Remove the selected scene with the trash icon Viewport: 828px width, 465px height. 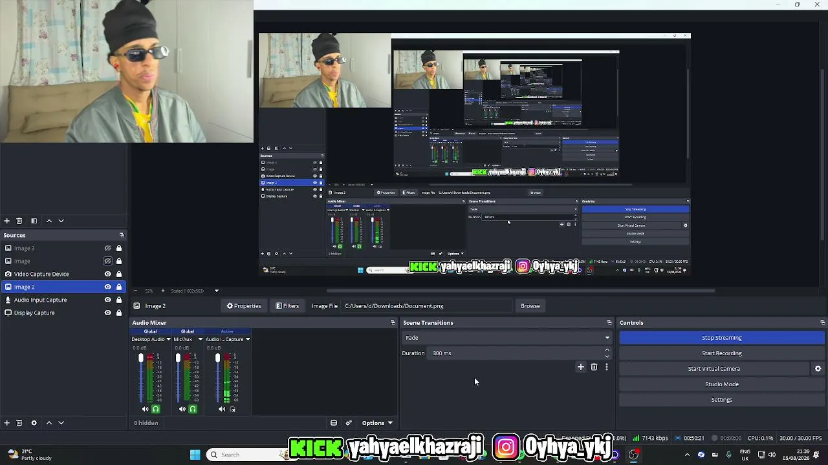coord(19,221)
